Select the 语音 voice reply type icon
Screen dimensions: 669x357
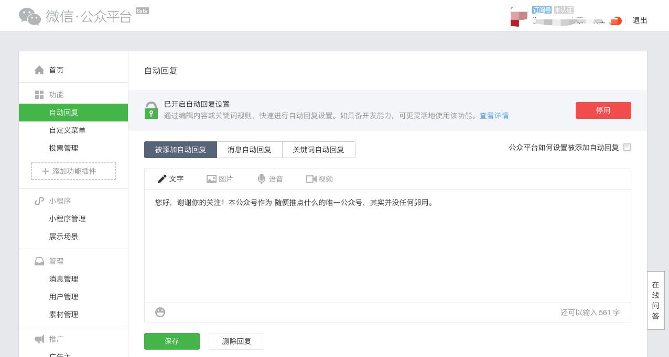click(x=262, y=179)
